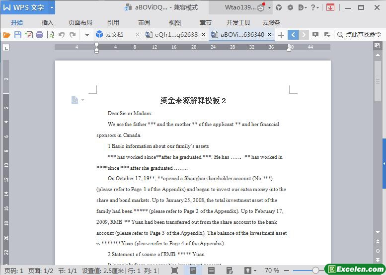Go to next tab with right arrow

coord(304,35)
